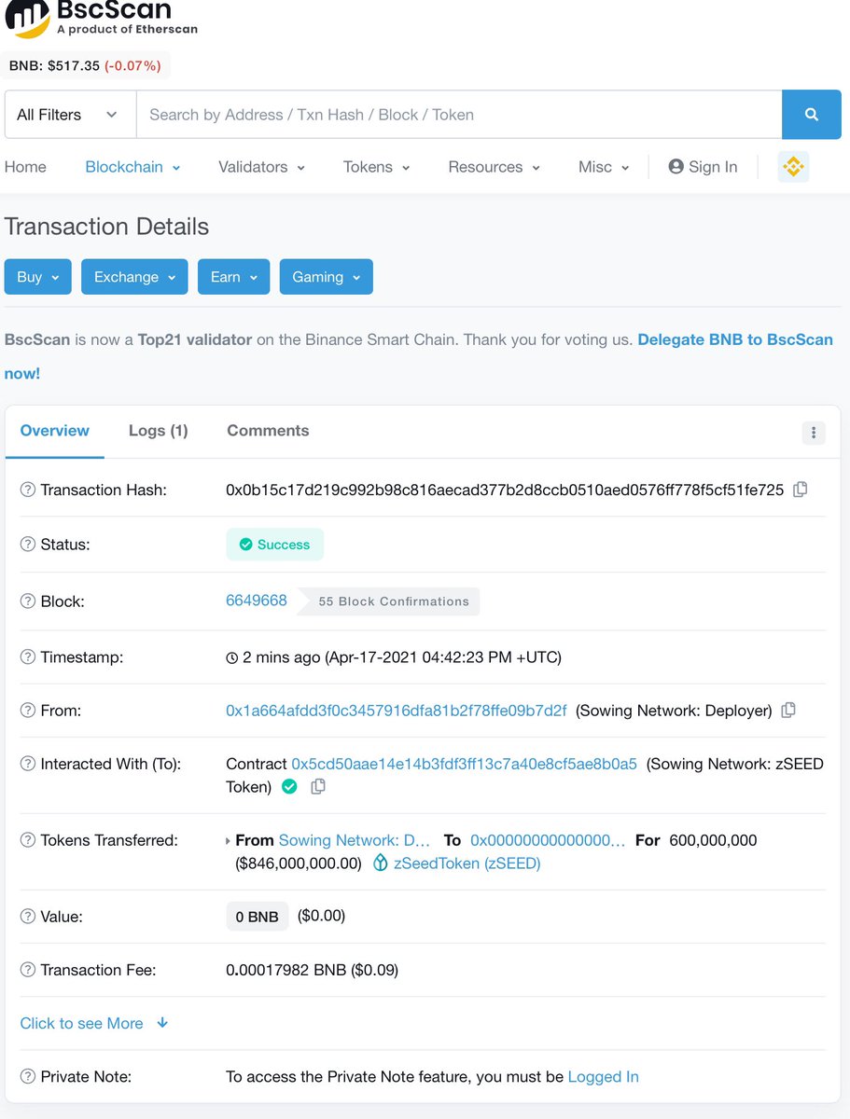Click Sign In
This screenshot has width=850, height=1119.
(704, 167)
